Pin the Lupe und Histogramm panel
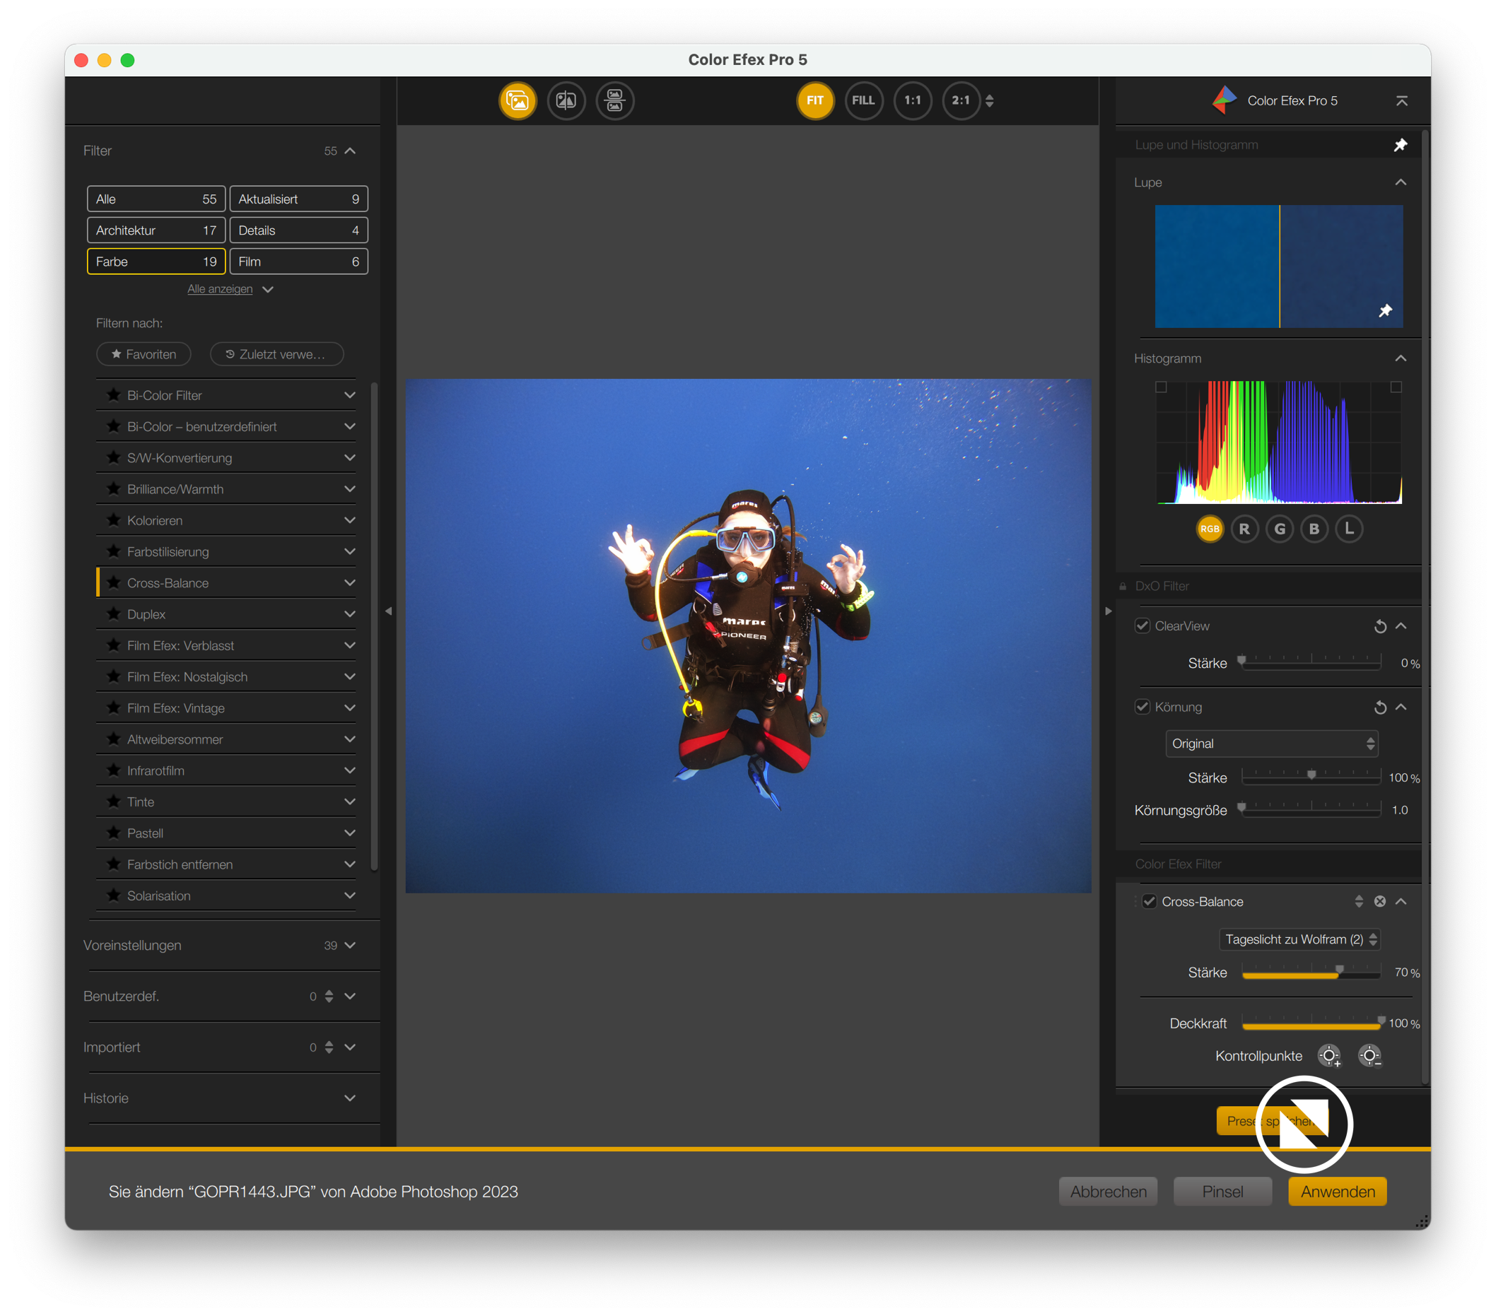This screenshot has height=1316, width=1496. point(1400,145)
